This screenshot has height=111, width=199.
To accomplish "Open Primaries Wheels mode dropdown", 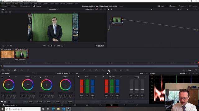I will coord(63,73).
